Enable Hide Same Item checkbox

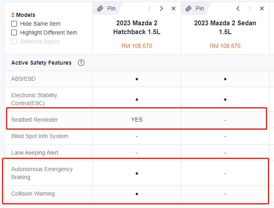pyautogui.click(x=14, y=24)
